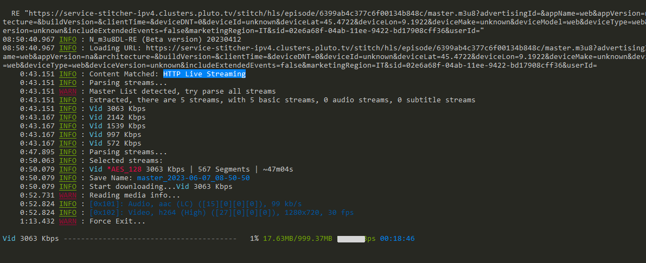Screen dimensions: 646x263
Task: Click the 17.63MB/999.37MB downloaded size
Action: tap(297, 239)
